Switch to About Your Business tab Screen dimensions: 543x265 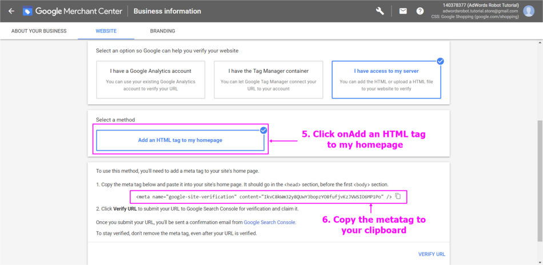[39, 31]
